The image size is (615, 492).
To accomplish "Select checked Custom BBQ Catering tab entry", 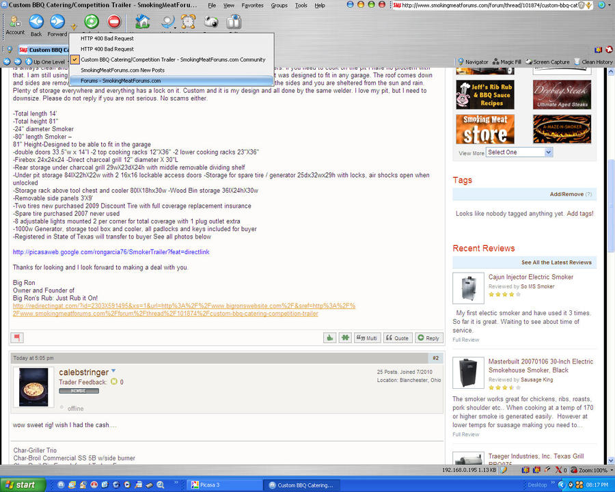I will coord(172,59).
